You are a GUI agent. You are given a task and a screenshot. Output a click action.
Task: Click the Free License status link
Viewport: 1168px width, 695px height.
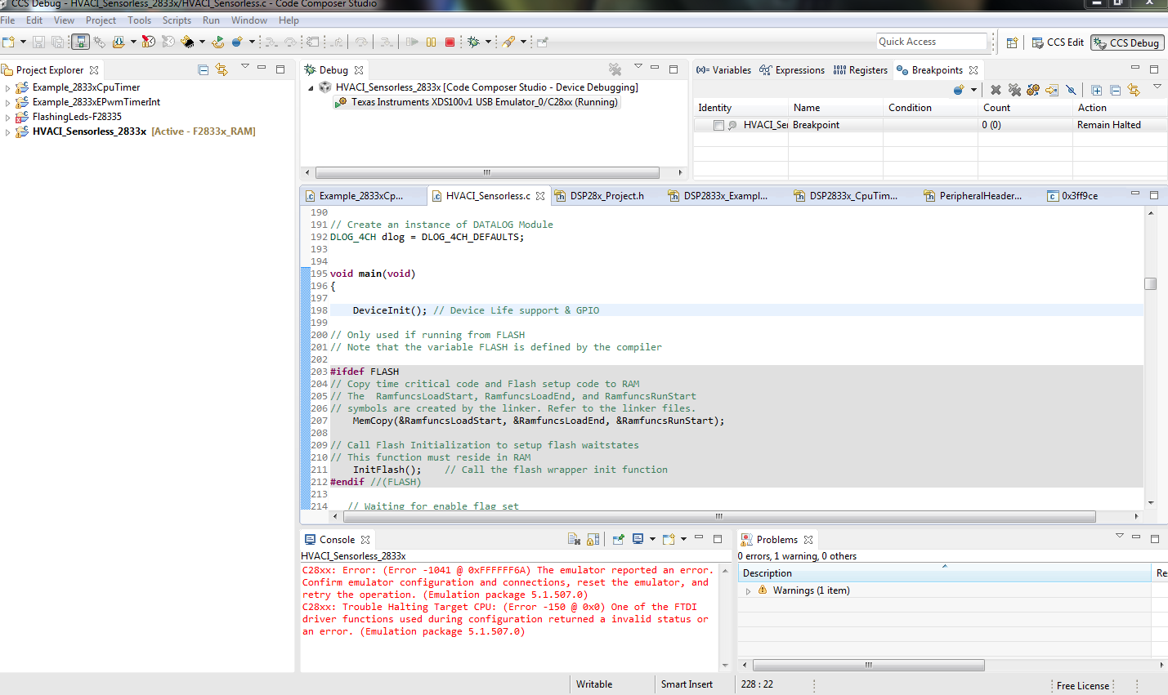click(x=1082, y=685)
